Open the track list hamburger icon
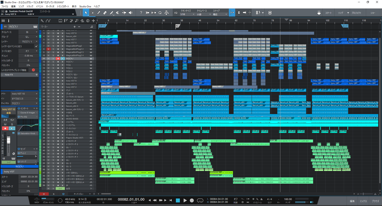The width and height of the screenshot is (382, 206). click(3, 21)
